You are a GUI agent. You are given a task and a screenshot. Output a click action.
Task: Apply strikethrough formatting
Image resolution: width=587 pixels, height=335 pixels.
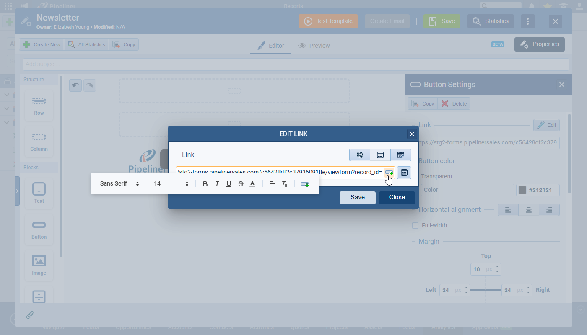pyautogui.click(x=241, y=184)
